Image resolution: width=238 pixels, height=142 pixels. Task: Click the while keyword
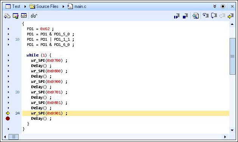[32, 55]
